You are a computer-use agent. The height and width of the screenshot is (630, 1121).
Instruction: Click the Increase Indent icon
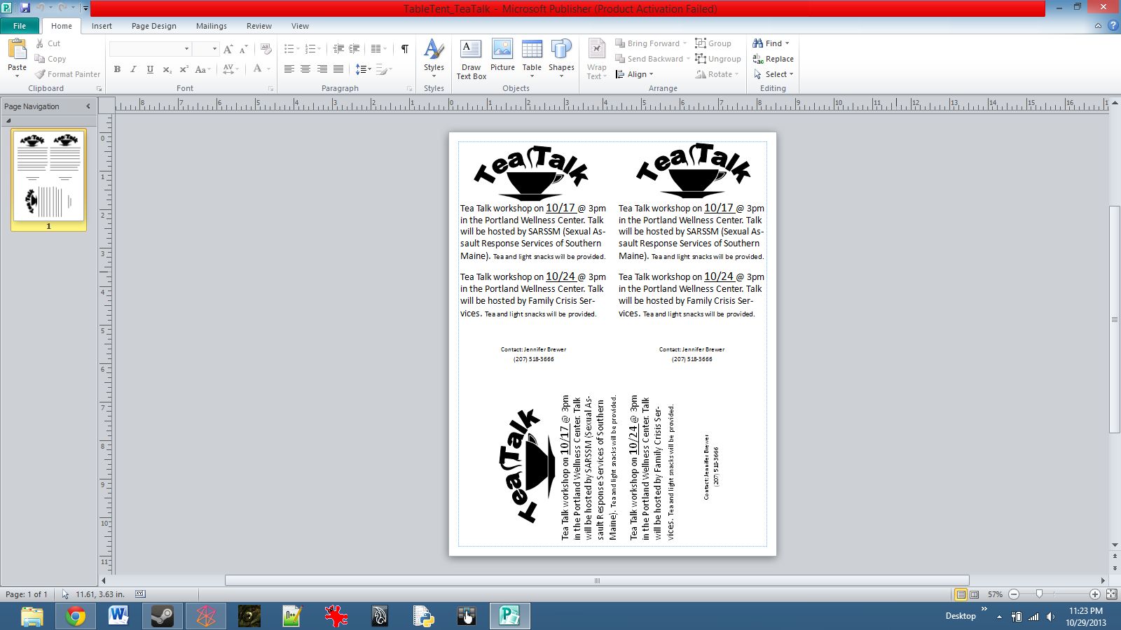click(355, 49)
